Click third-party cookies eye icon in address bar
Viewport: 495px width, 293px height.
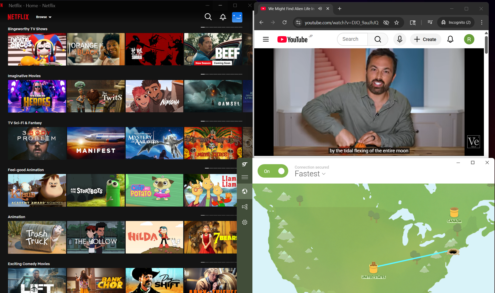[x=386, y=22]
